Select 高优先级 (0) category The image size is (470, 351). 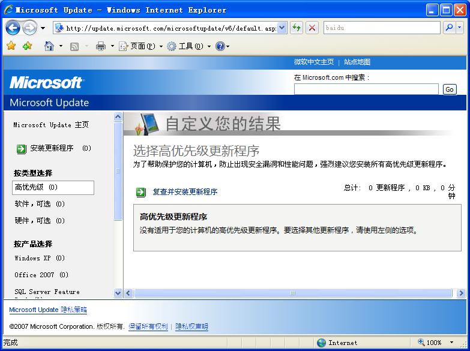click(x=53, y=188)
